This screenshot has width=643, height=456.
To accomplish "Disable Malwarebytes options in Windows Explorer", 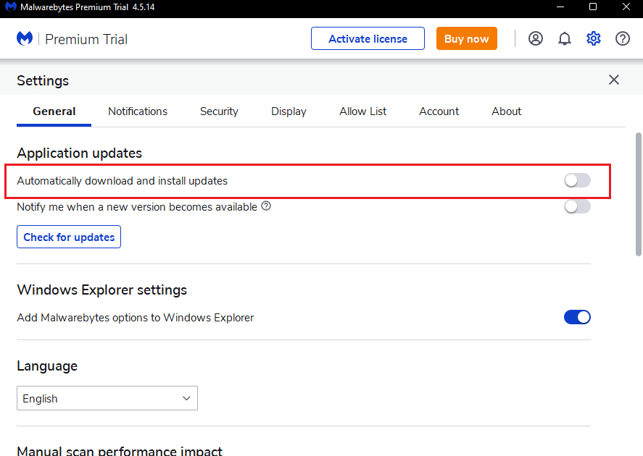I will (x=577, y=317).
